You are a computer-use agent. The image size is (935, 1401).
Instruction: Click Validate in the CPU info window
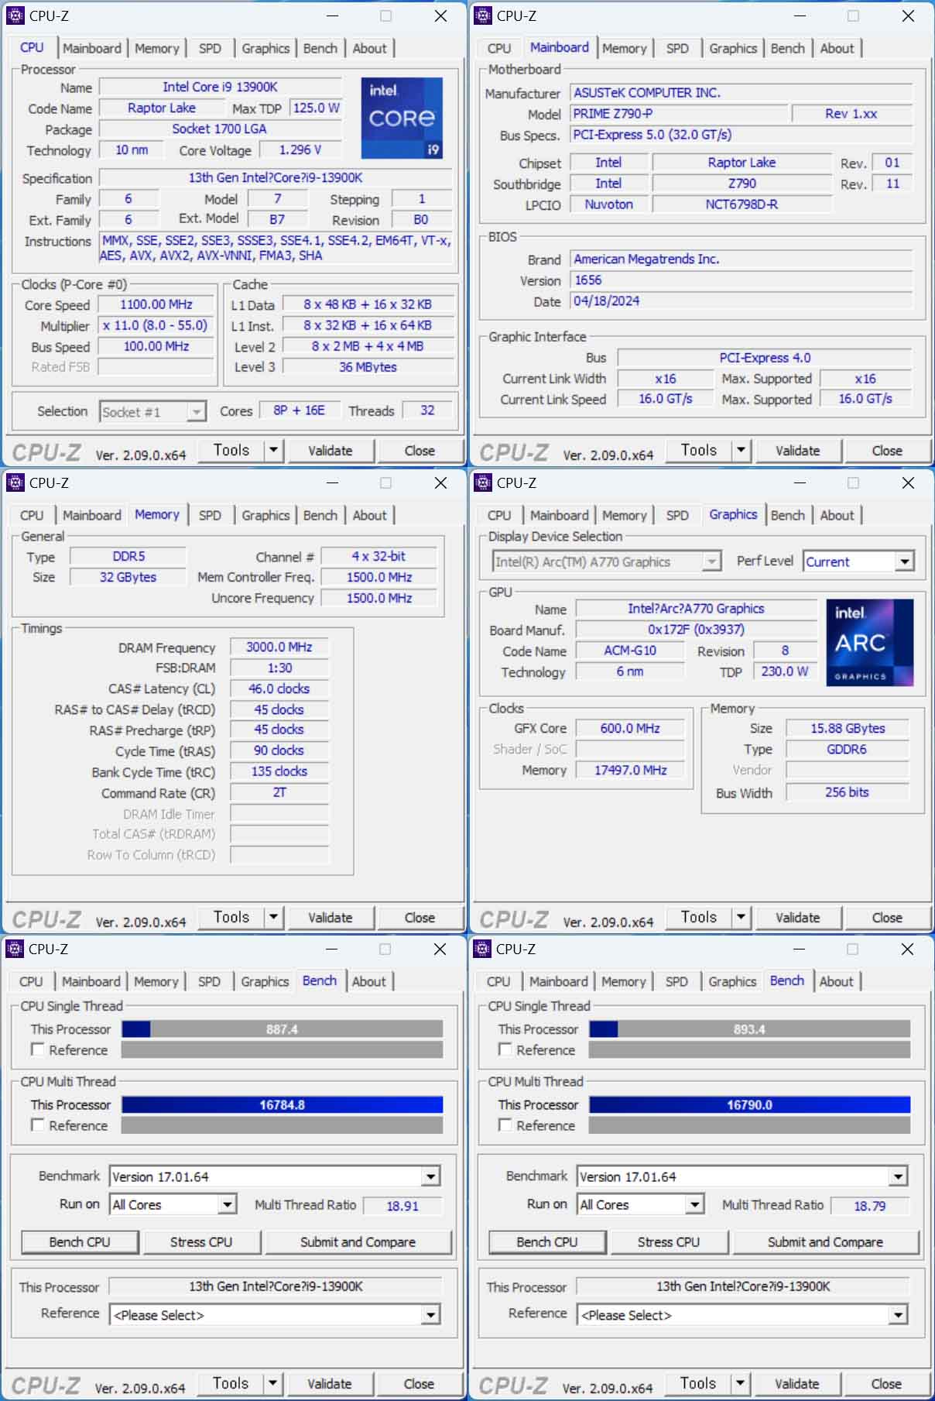(x=331, y=450)
